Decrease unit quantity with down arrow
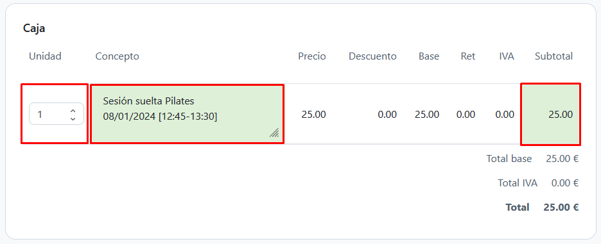Viewport: 601px width, 244px height. [x=73, y=119]
